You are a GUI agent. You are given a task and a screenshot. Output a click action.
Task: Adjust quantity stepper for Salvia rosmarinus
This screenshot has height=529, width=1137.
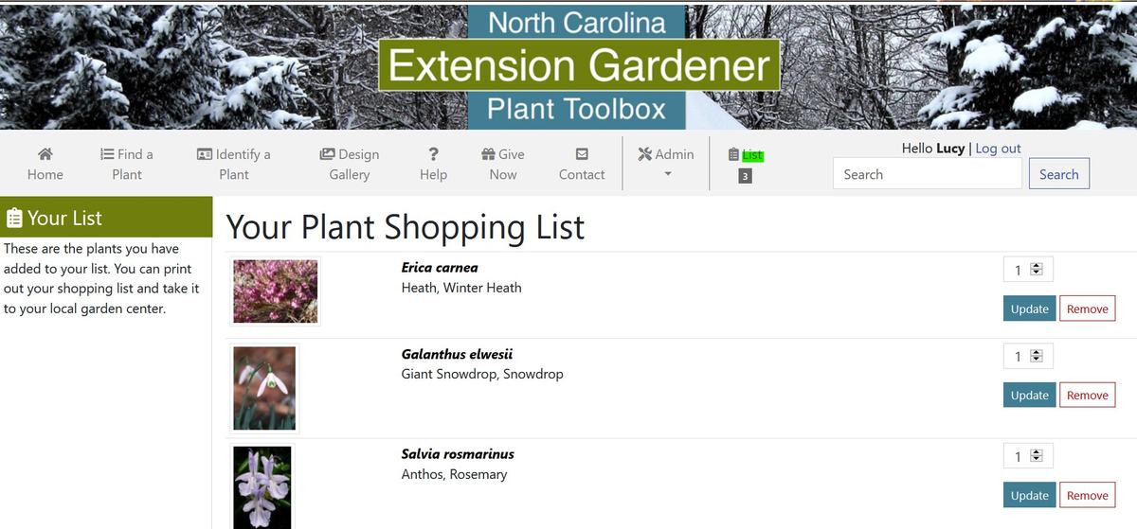pyautogui.click(x=1036, y=456)
